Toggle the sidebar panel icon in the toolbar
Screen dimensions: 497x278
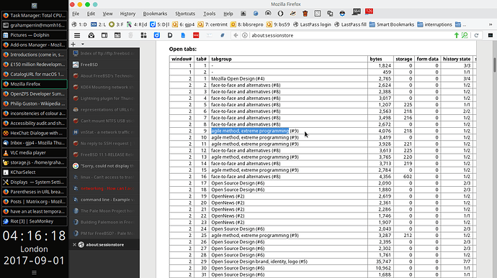[104, 35]
